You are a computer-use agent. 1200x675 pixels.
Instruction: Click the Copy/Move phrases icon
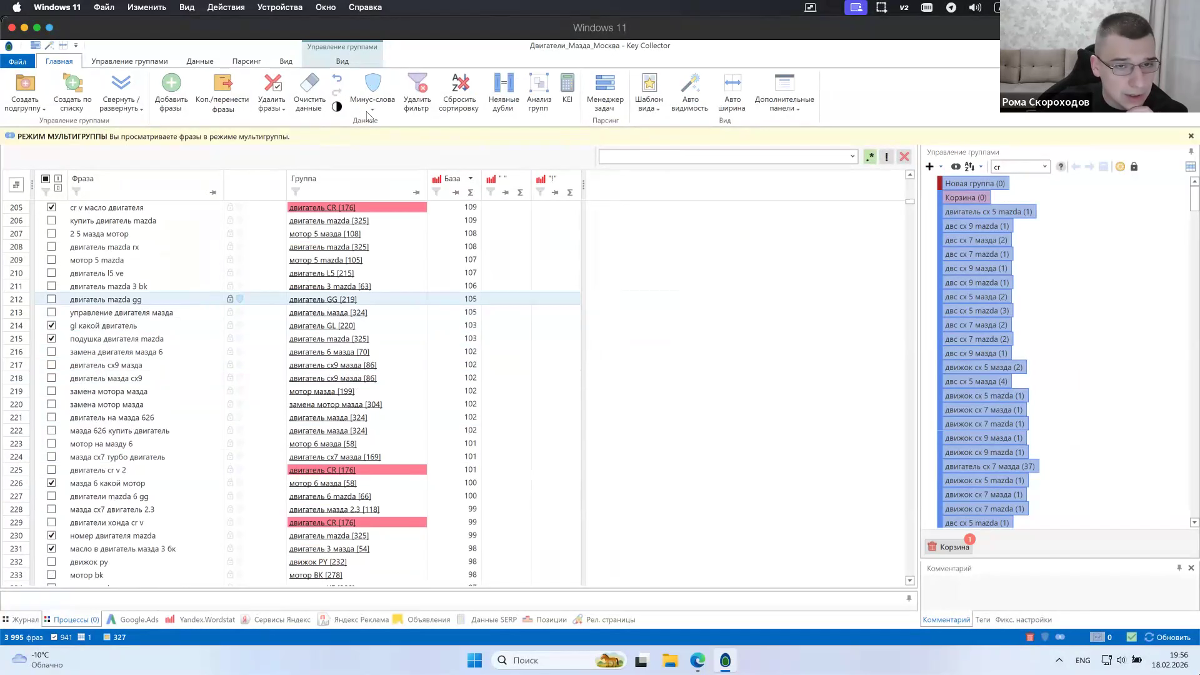click(x=222, y=83)
